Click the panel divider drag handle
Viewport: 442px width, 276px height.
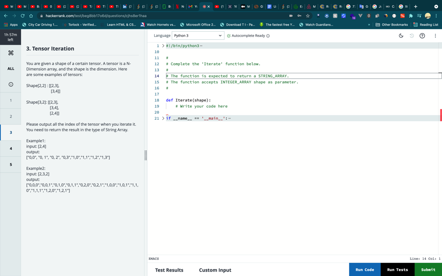point(146,155)
